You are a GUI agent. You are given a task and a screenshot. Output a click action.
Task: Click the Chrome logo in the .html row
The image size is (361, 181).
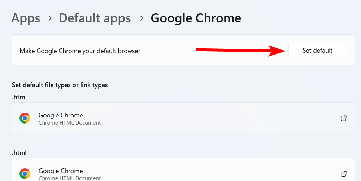(25, 174)
